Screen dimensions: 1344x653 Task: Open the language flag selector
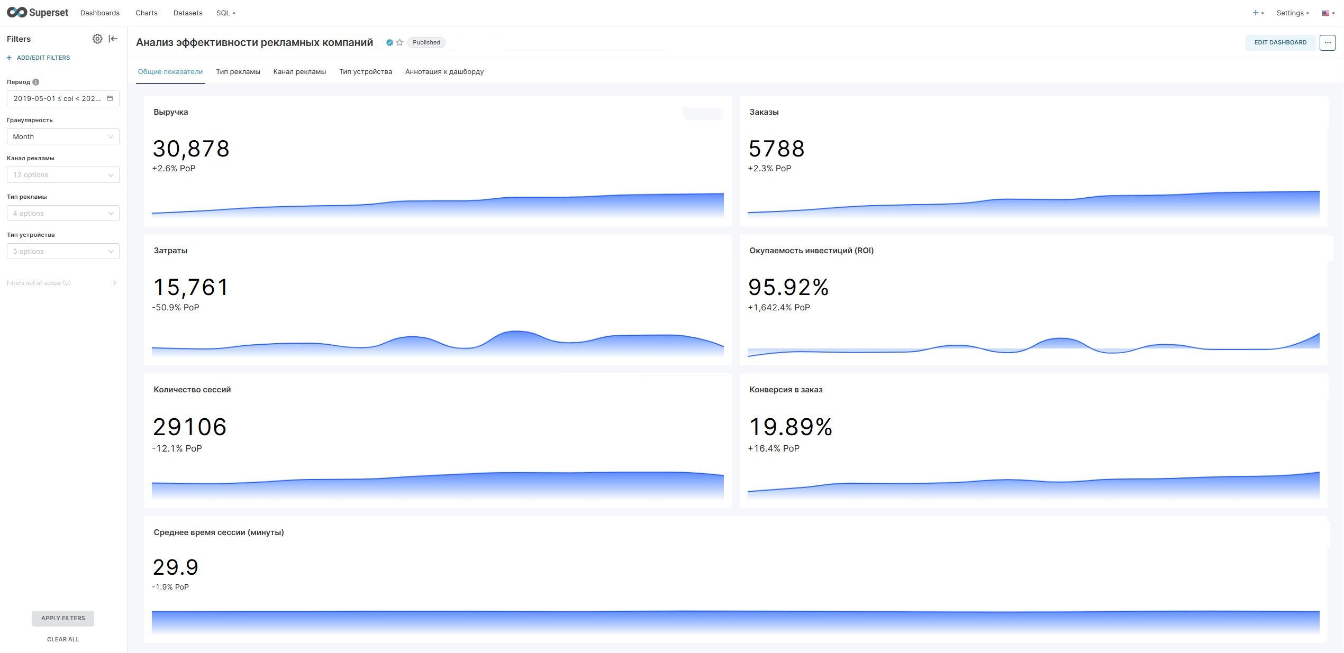click(1328, 13)
